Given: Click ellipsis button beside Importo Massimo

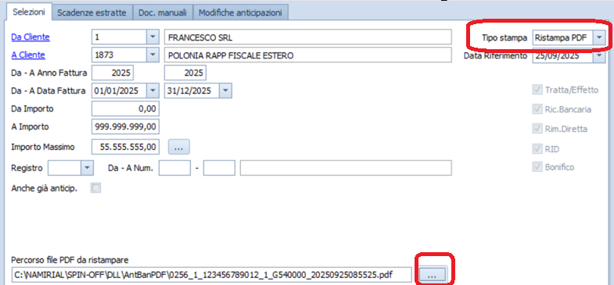Looking at the screenshot, I should tap(179, 147).
